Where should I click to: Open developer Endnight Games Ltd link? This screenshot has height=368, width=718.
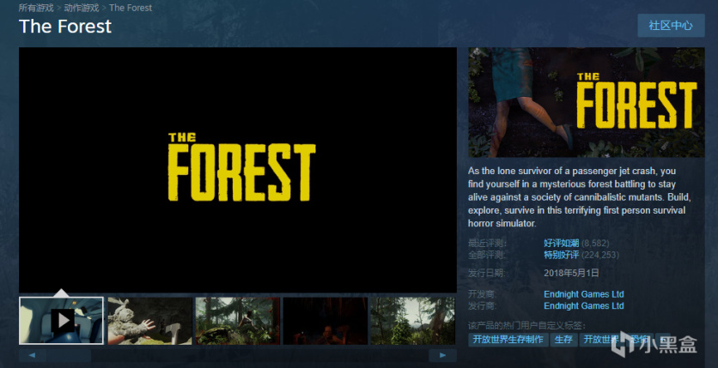[584, 294]
